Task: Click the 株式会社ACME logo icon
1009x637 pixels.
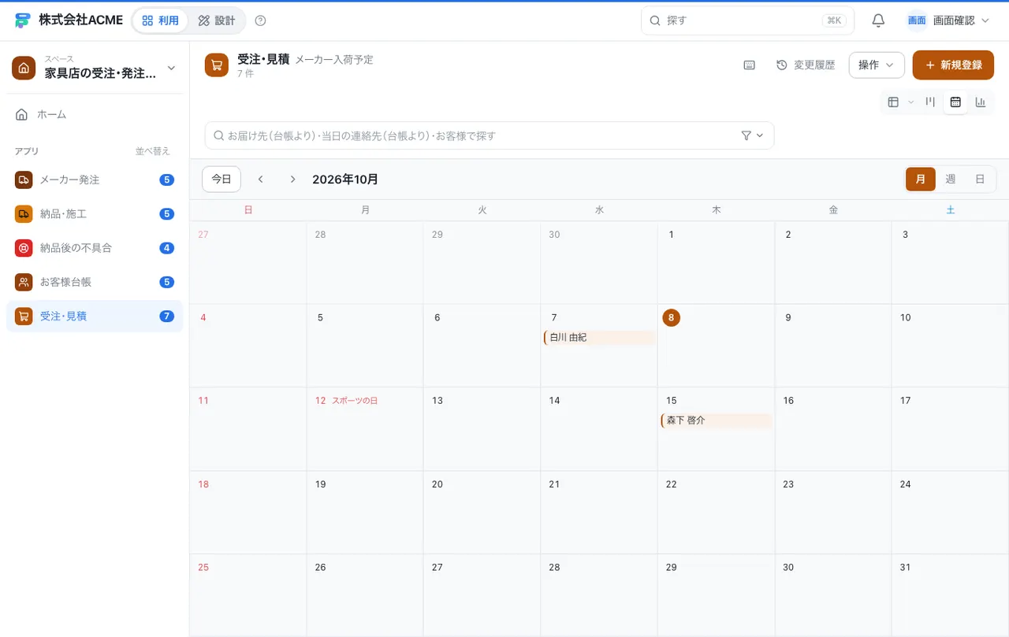Action: [x=23, y=20]
